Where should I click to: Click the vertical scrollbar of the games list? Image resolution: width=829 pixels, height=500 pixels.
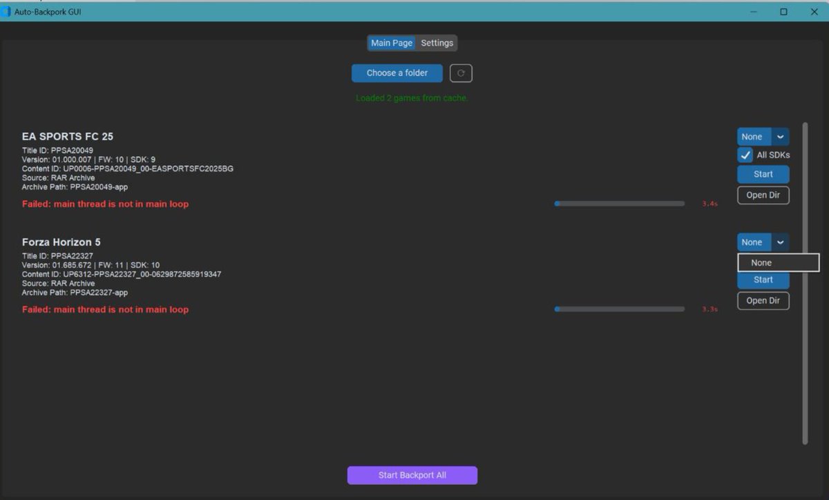click(805, 283)
